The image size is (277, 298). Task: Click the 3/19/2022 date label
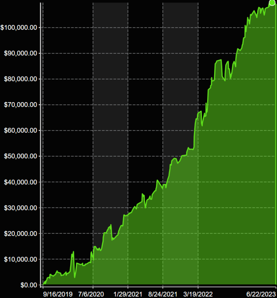(x=198, y=294)
